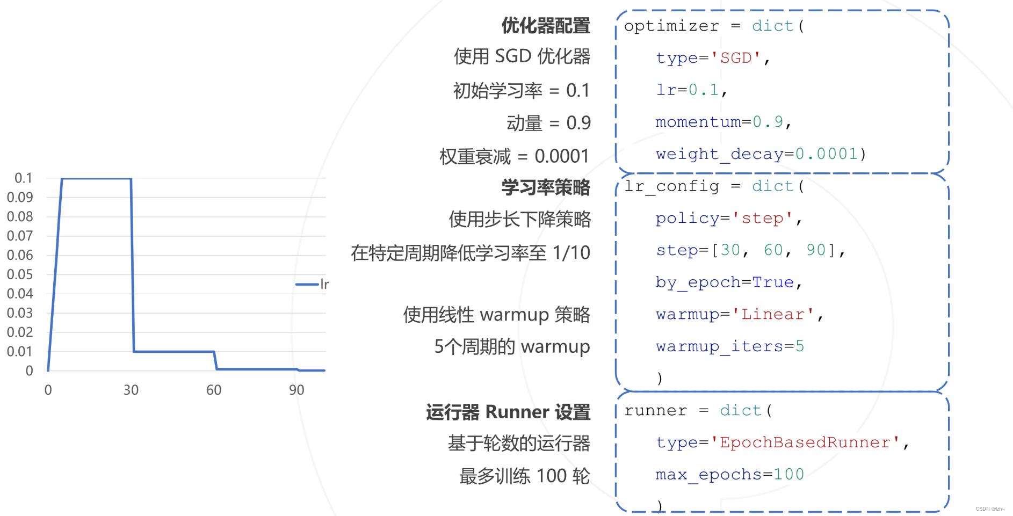Image resolution: width=1013 pixels, height=516 pixels.
Task: Click the heading '运行器 Runner 设置'
Action: [508, 412]
